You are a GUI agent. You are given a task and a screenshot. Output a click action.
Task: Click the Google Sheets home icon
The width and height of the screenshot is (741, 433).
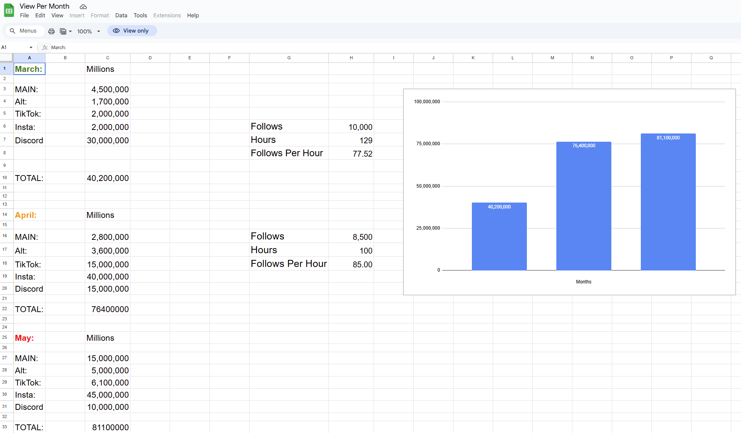coord(9,11)
